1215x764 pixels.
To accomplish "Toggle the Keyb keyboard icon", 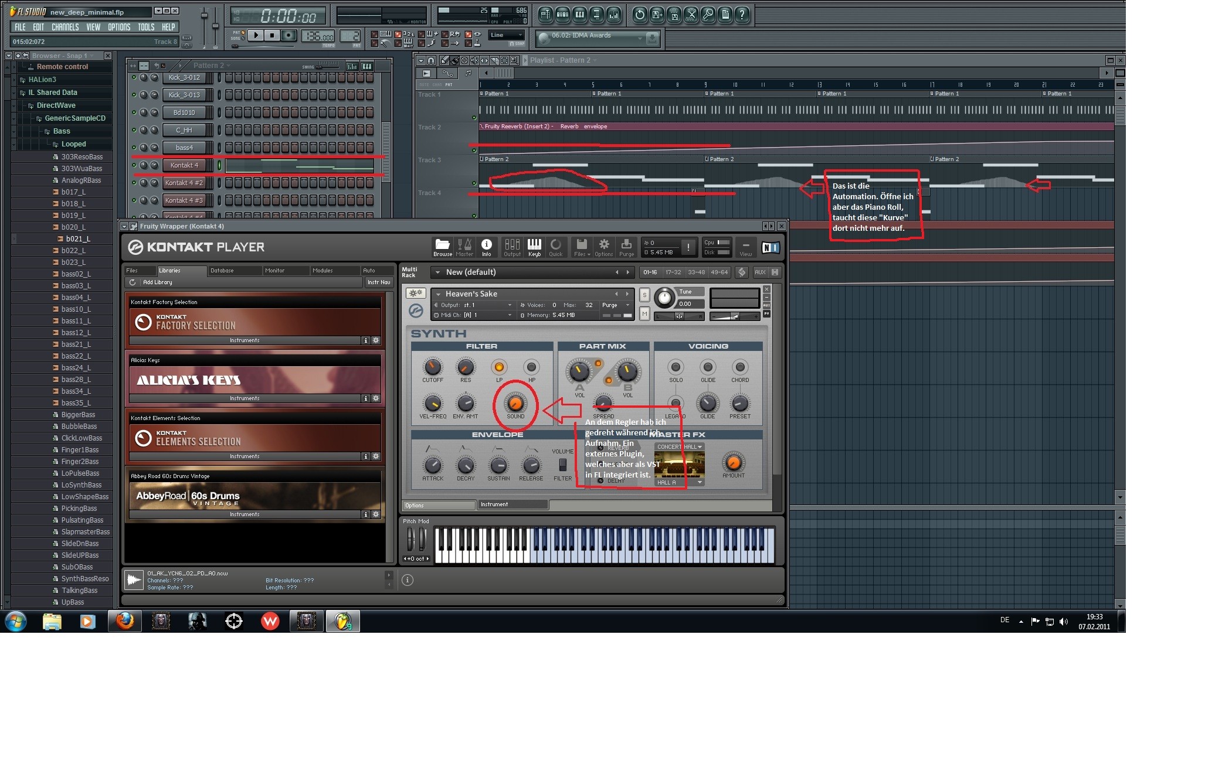I will click(534, 245).
